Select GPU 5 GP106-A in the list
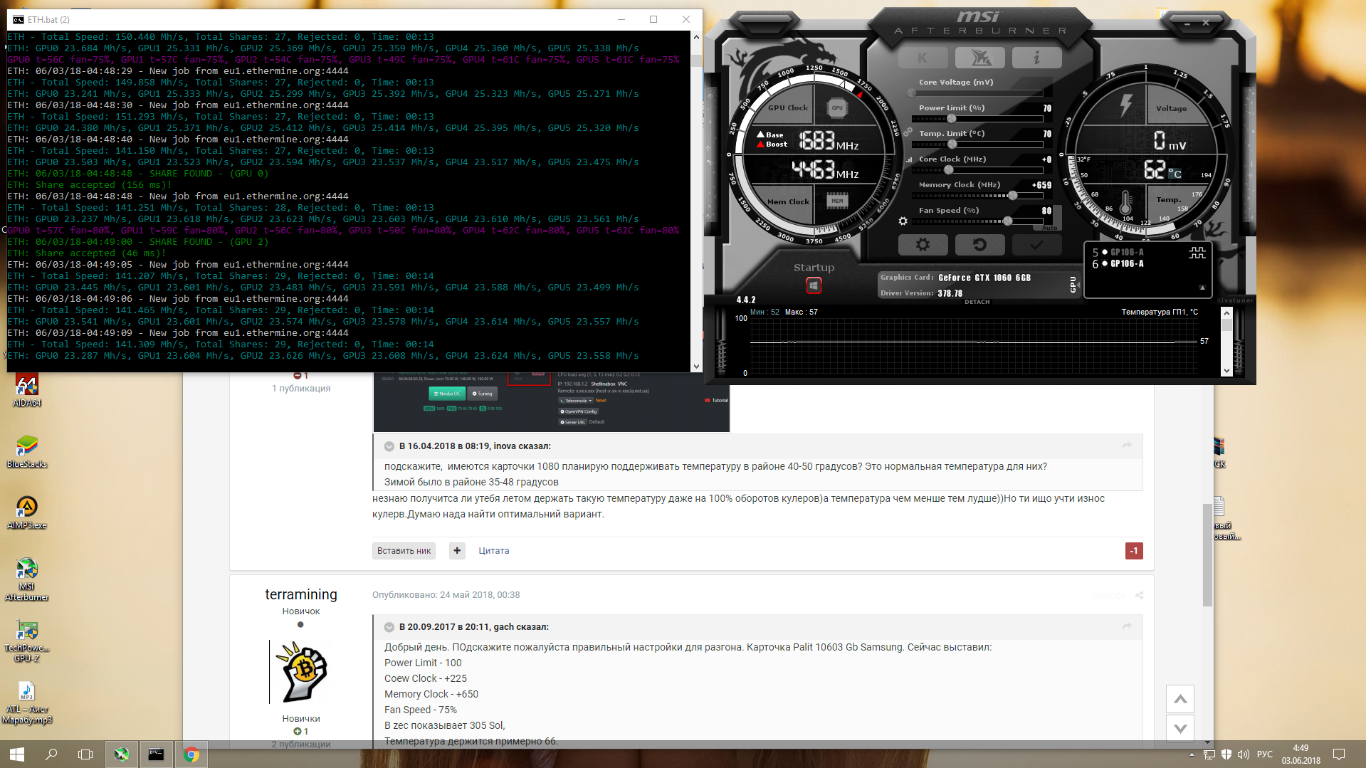Viewport: 1366px width, 768px height. (x=1118, y=253)
